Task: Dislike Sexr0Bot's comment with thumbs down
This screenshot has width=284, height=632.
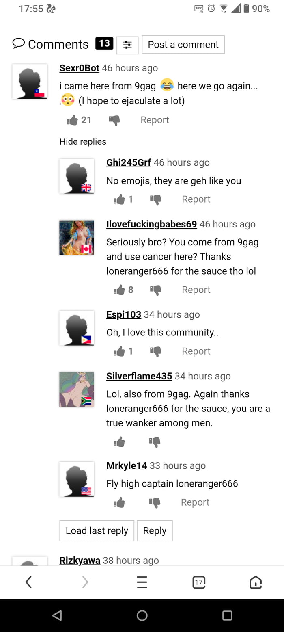Action: [x=114, y=120]
